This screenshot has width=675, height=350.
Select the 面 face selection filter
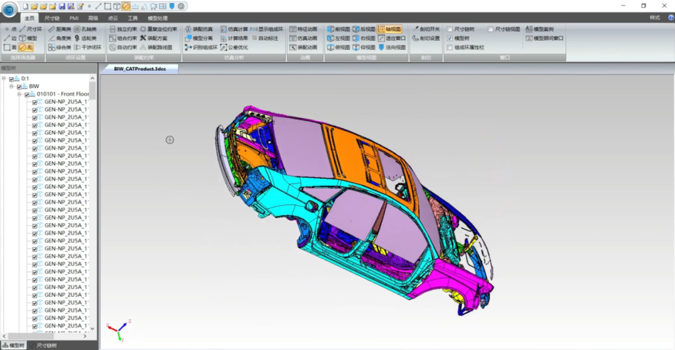tap(11, 47)
